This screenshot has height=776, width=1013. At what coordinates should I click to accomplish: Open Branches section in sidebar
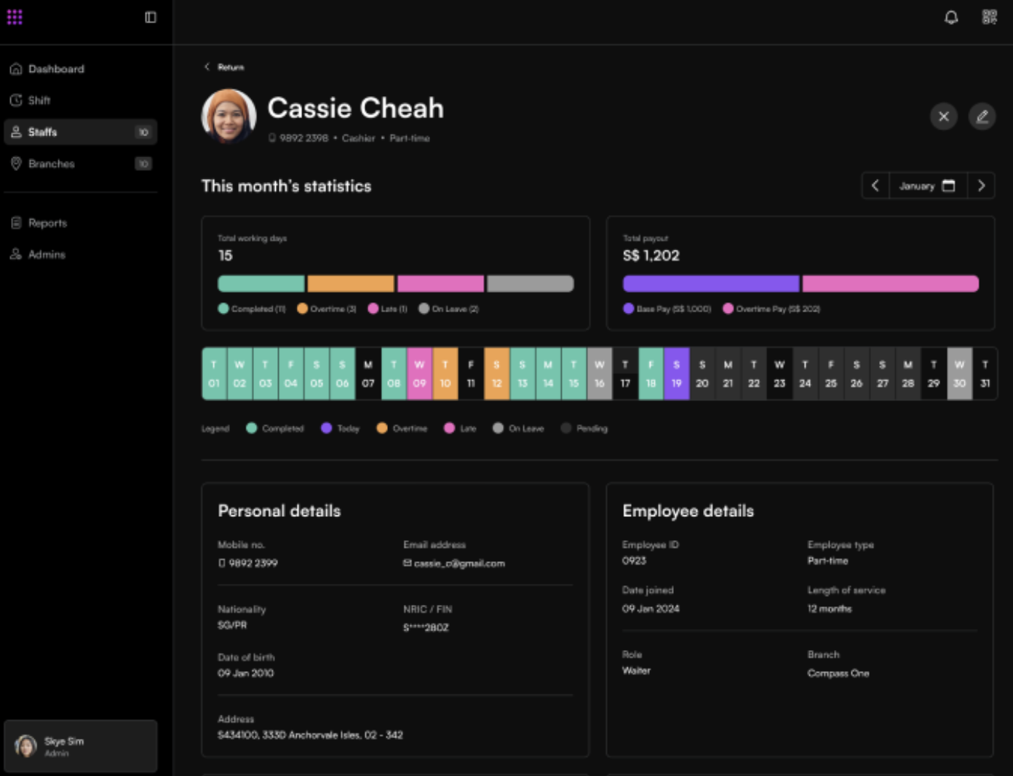(51, 164)
